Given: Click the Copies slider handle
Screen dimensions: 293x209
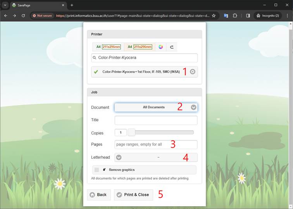Looking at the screenshot, I should pos(132,133).
